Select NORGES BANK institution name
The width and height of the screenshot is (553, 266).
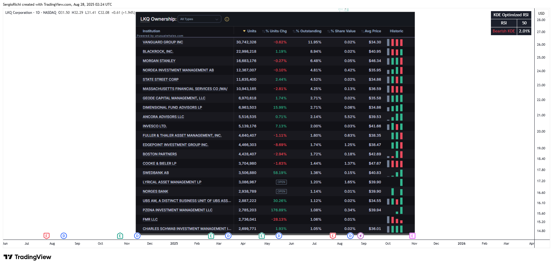(156, 191)
